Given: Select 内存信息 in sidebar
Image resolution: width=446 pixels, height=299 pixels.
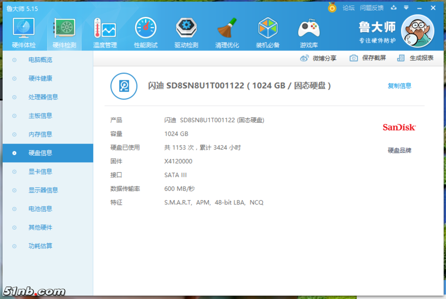Looking at the screenshot, I should coord(48,134).
